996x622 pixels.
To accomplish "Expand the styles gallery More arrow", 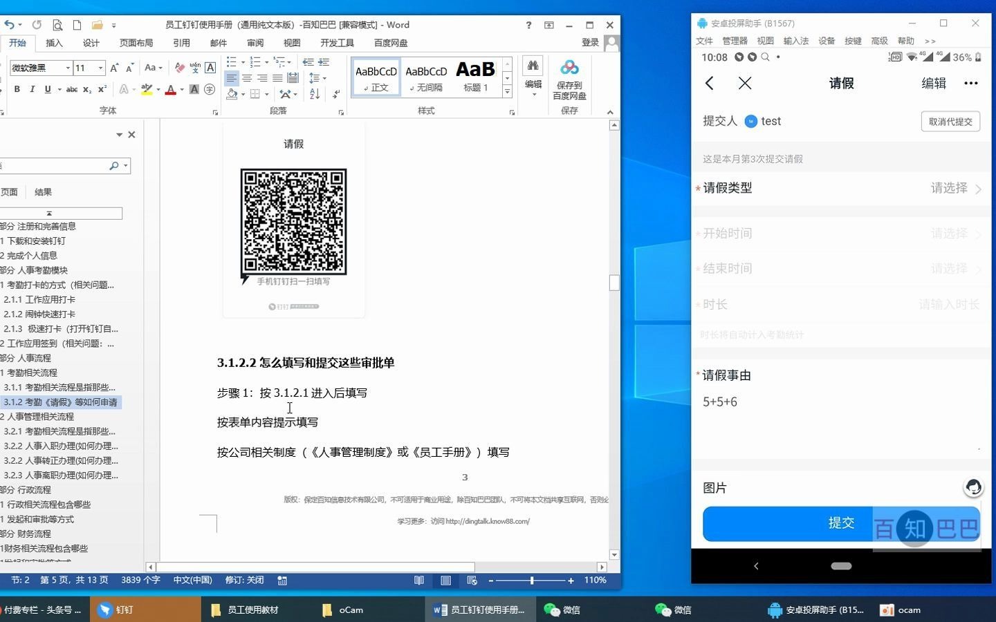I will pyautogui.click(x=507, y=91).
